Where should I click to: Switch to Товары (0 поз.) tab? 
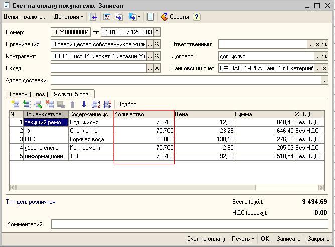point(28,94)
